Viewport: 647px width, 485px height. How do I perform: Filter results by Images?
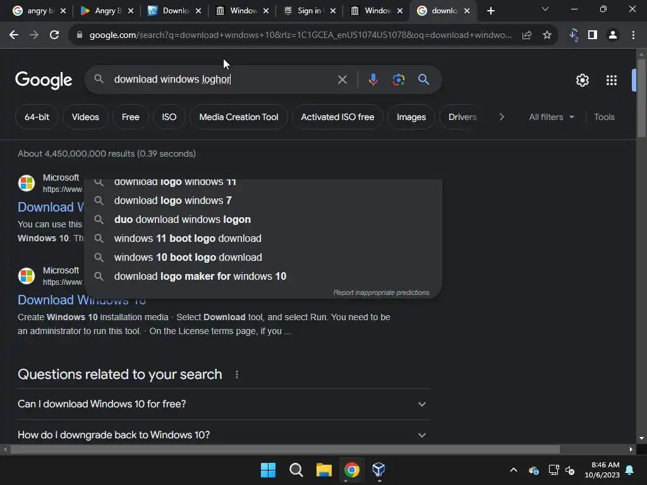tap(411, 117)
